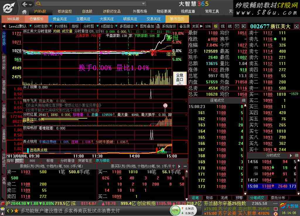Switch to the 资金关注 tab
300x216 pixels.
point(60,19)
